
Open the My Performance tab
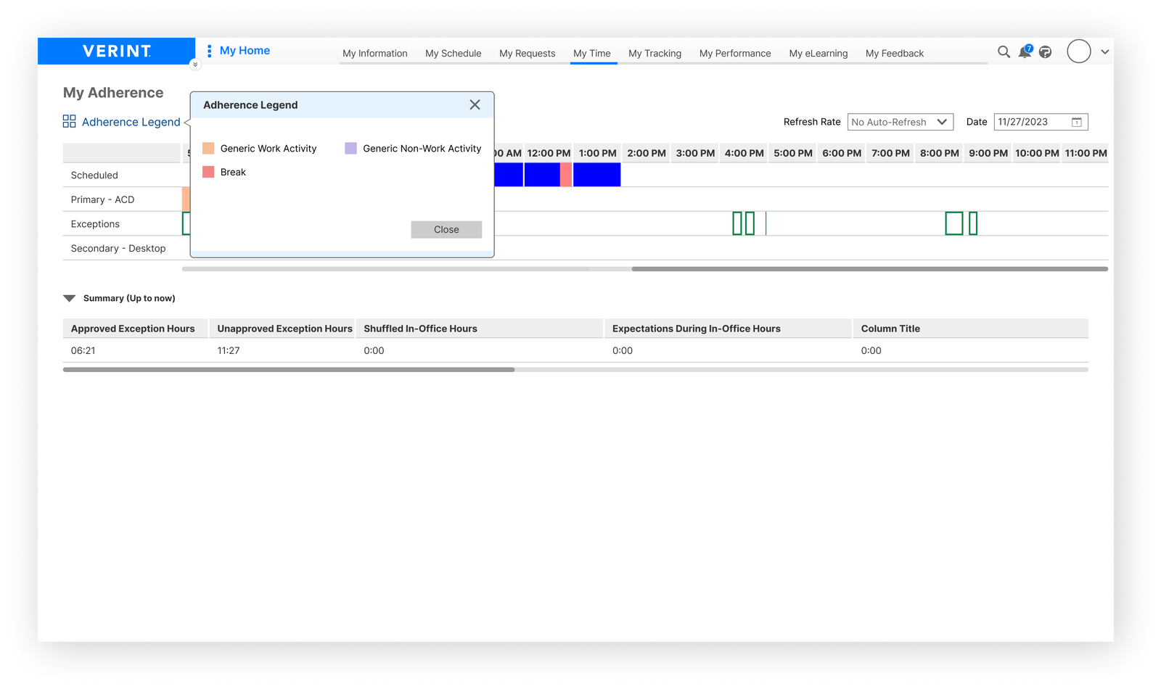click(734, 54)
